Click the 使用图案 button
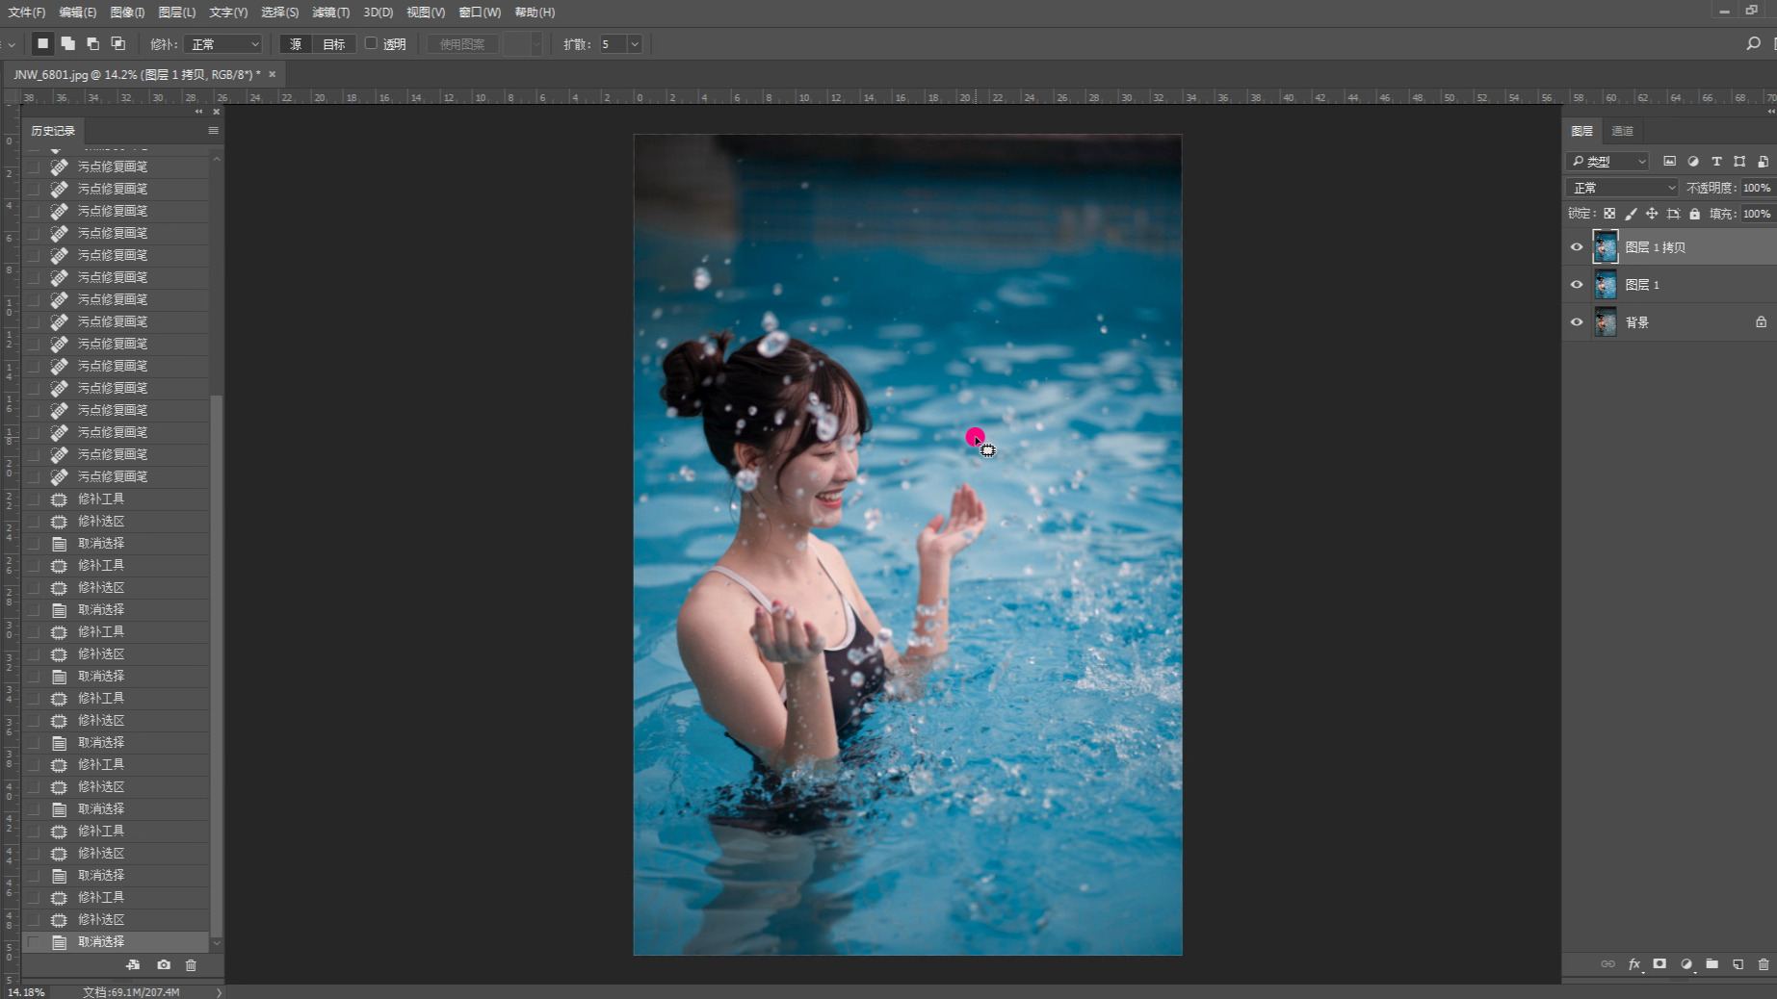The height and width of the screenshot is (999, 1777). tap(462, 44)
